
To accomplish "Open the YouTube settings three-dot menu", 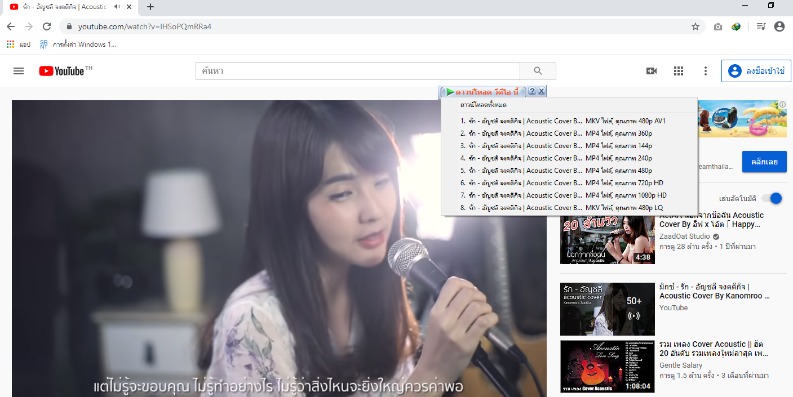I will tap(705, 71).
